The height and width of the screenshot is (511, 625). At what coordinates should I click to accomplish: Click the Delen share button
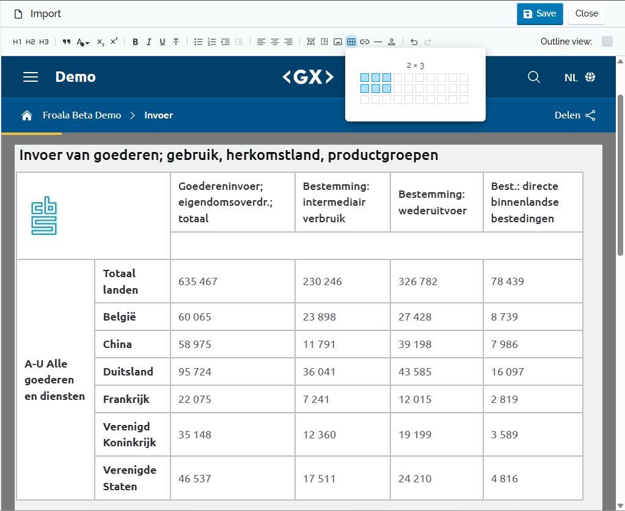575,115
